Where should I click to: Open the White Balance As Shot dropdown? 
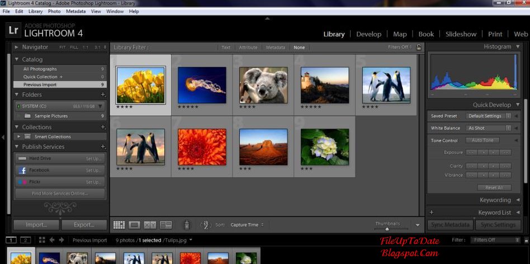(488, 128)
